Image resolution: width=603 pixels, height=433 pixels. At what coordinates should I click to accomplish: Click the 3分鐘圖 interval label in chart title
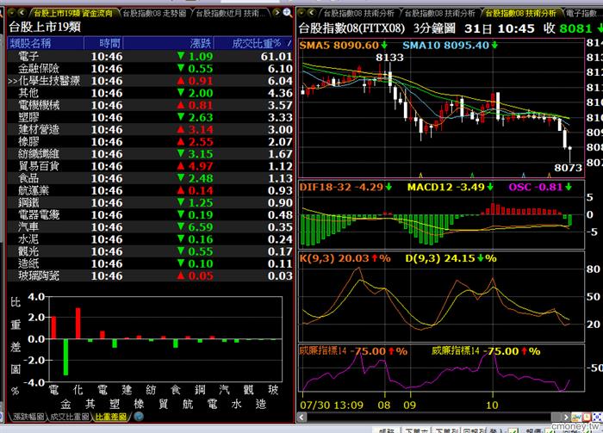click(434, 28)
